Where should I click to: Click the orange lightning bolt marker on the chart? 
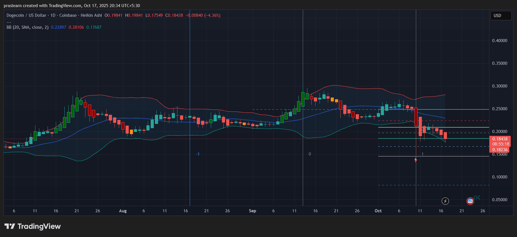(x=416, y=160)
